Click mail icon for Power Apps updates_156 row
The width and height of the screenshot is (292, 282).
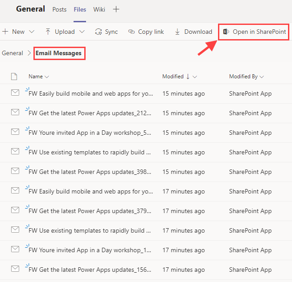click(x=15, y=269)
